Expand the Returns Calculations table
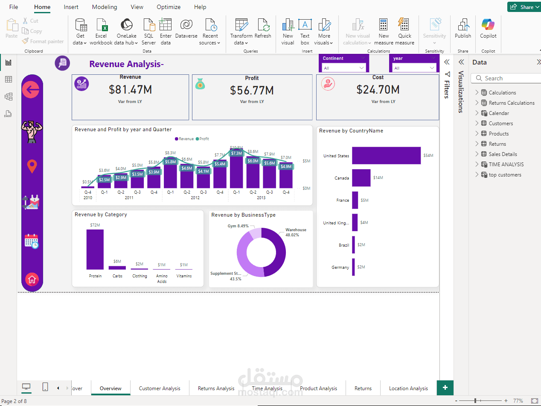 click(477, 103)
